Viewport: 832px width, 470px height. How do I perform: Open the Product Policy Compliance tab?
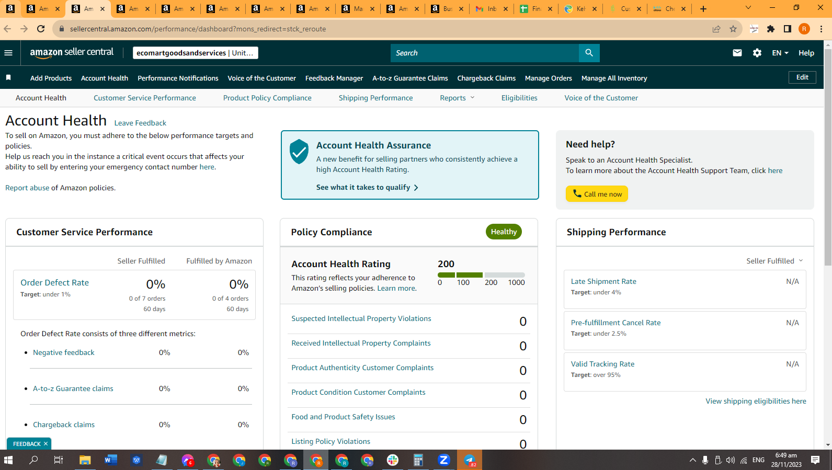[x=267, y=98]
